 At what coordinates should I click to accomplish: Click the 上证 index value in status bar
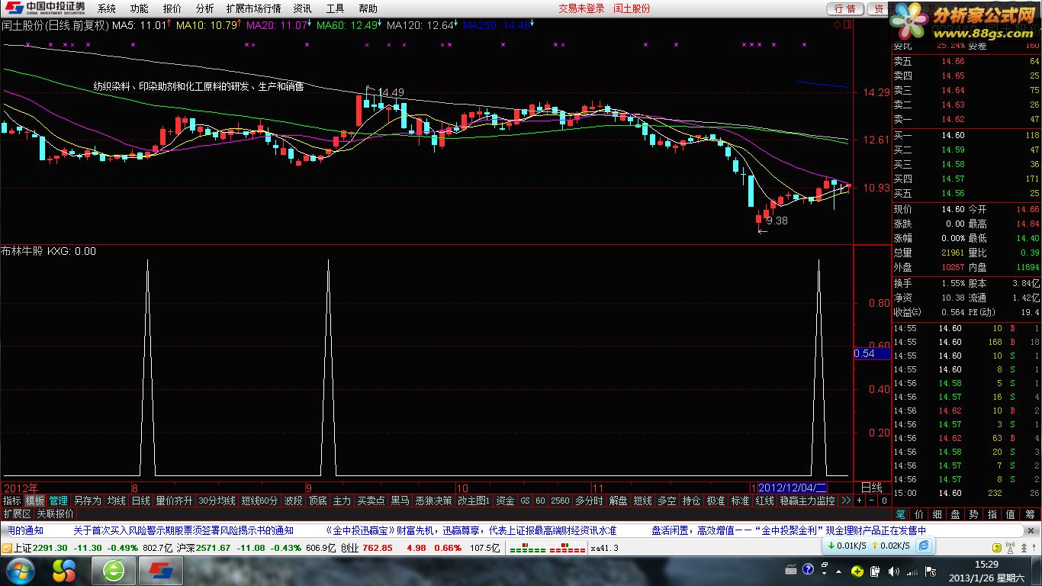(x=51, y=548)
